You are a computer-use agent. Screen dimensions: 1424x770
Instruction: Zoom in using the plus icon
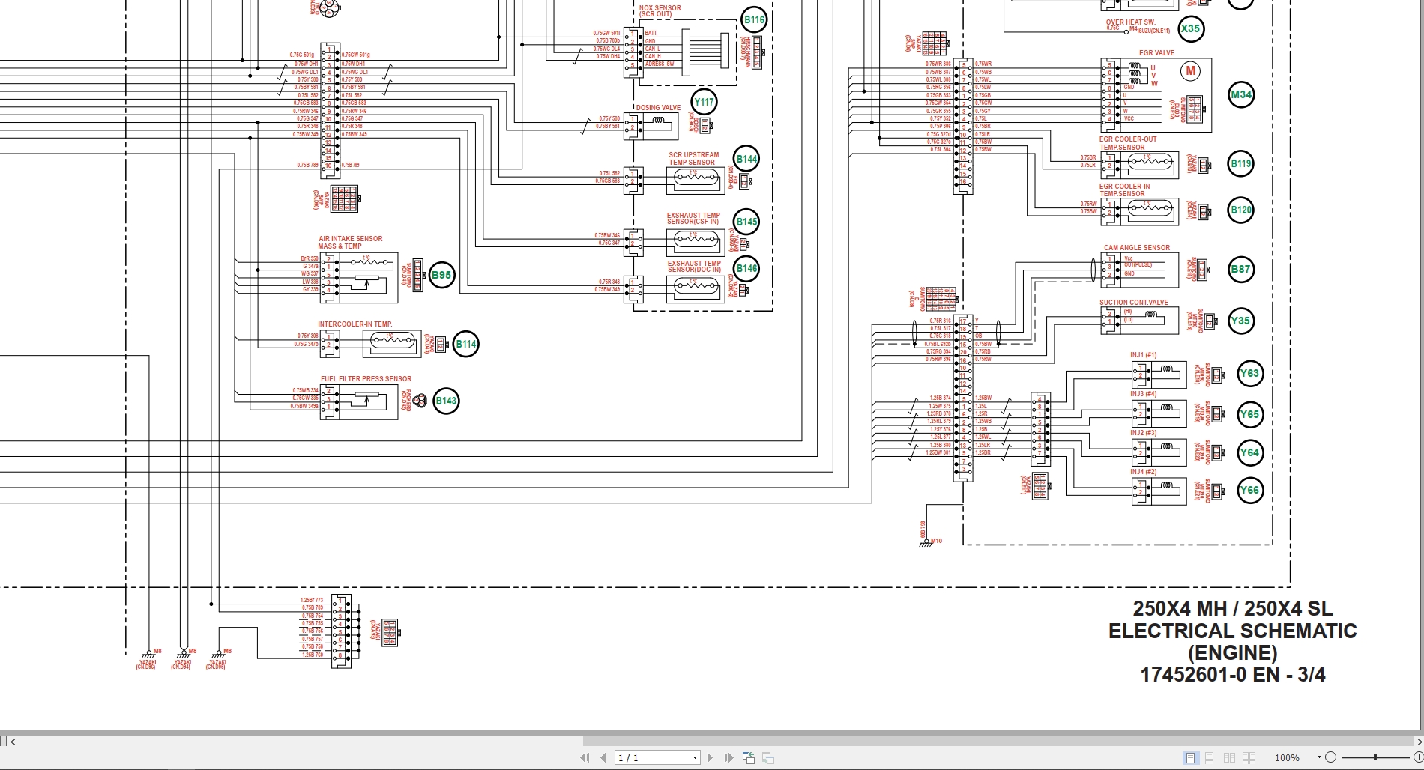(1419, 757)
